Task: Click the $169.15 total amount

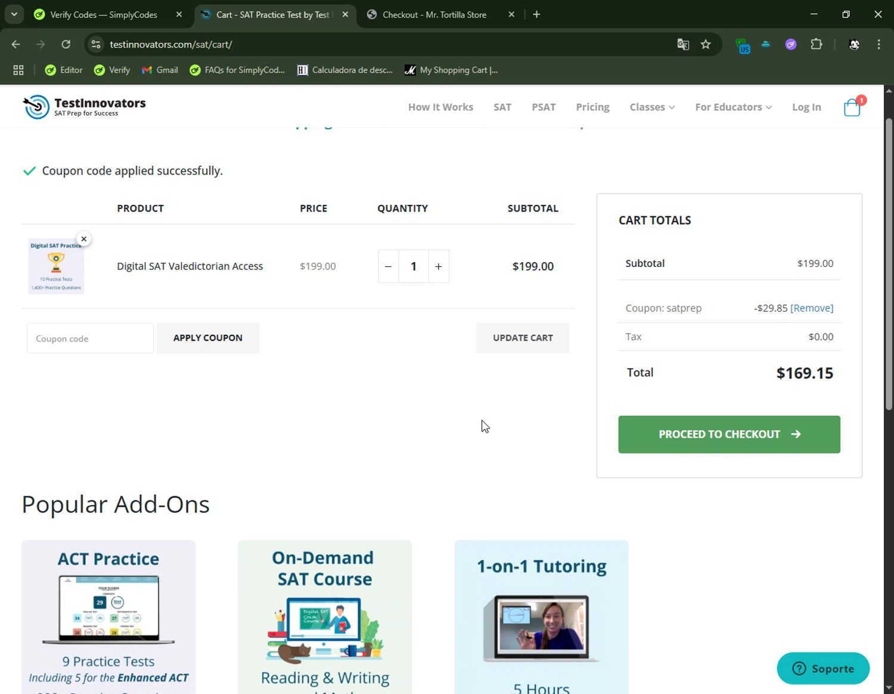Action: coord(805,373)
